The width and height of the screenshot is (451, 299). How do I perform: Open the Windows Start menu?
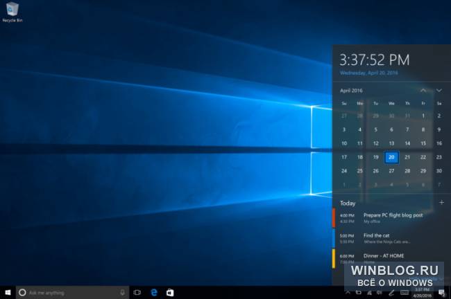pyautogui.click(x=8, y=292)
